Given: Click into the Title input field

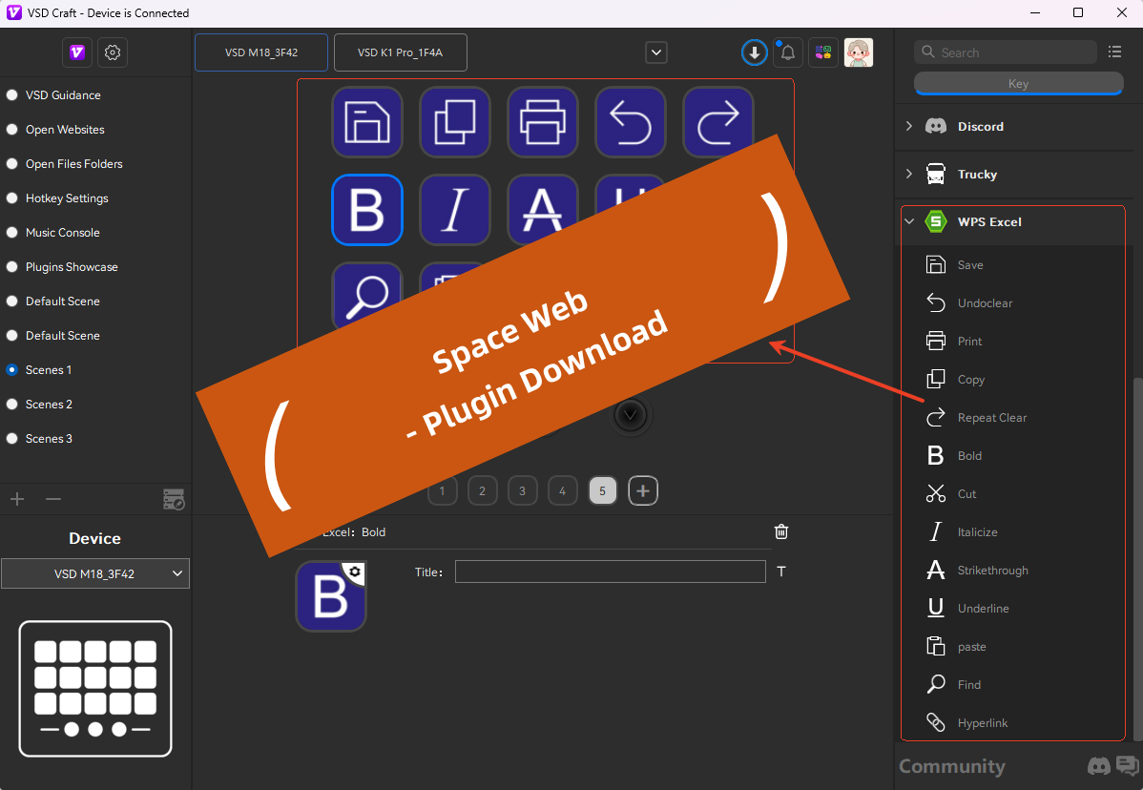Looking at the screenshot, I should 610,572.
